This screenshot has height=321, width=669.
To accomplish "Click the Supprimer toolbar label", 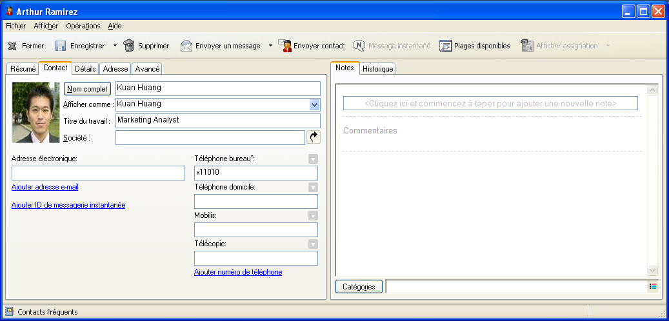I will 154,46.
